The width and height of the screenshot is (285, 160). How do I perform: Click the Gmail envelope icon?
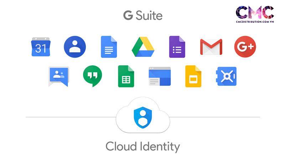(211, 47)
